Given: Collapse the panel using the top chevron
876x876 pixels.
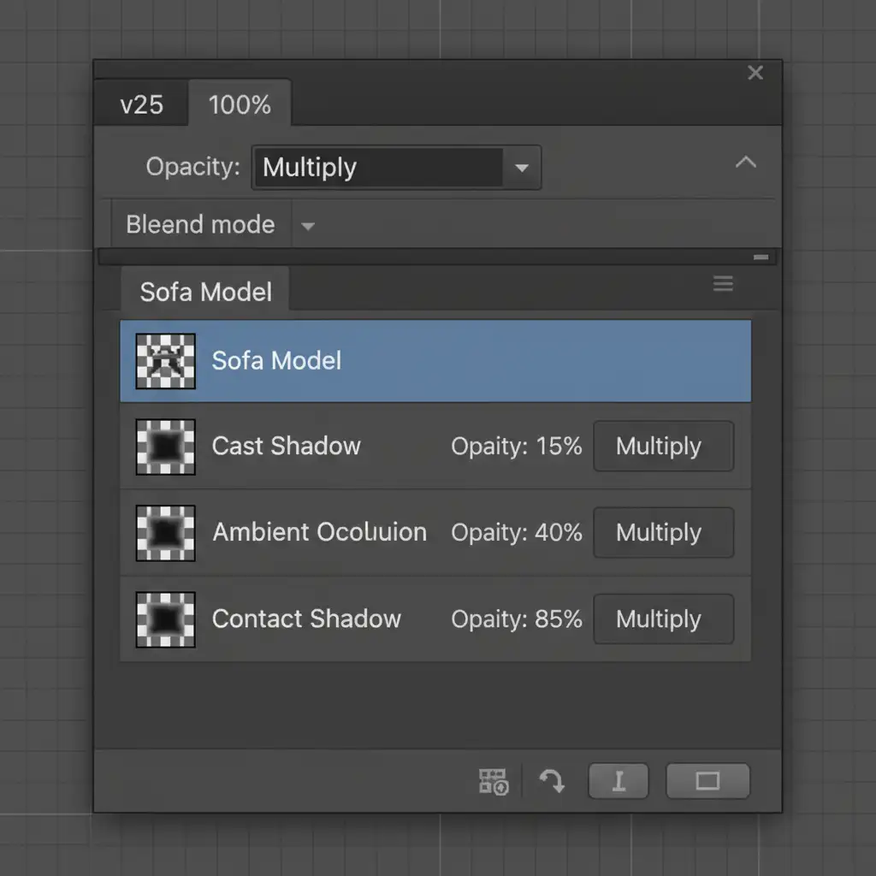Looking at the screenshot, I should 746,163.
